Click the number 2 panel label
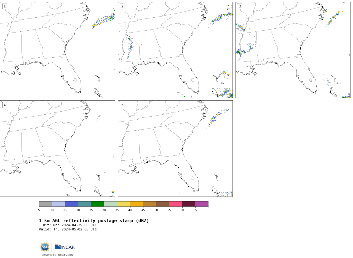The image size is (353, 258). [122, 6]
